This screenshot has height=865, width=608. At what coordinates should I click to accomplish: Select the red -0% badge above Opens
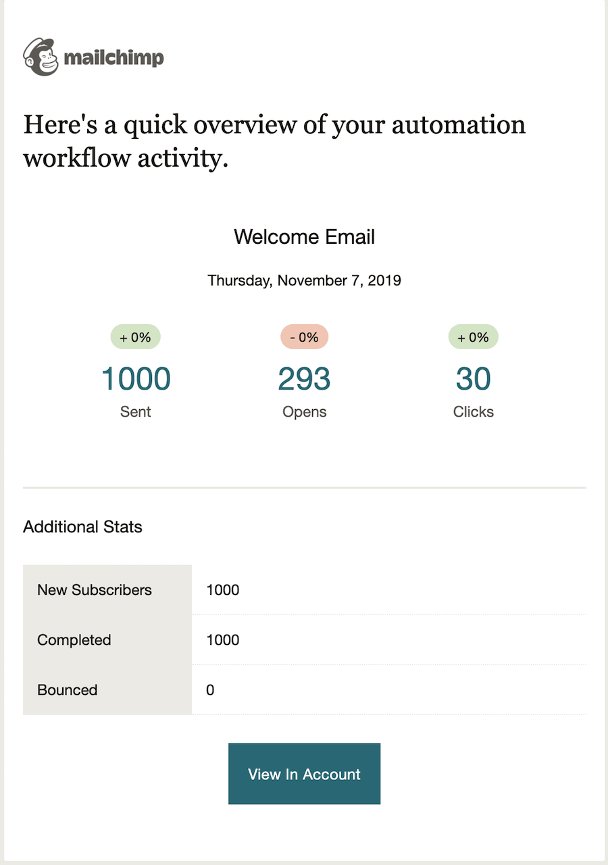pos(304,336)
